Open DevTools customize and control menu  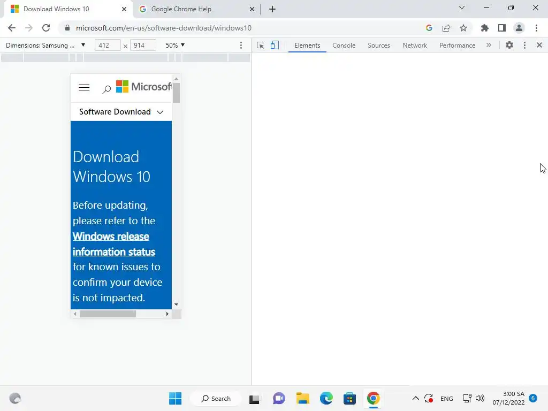tap(524, 45)
